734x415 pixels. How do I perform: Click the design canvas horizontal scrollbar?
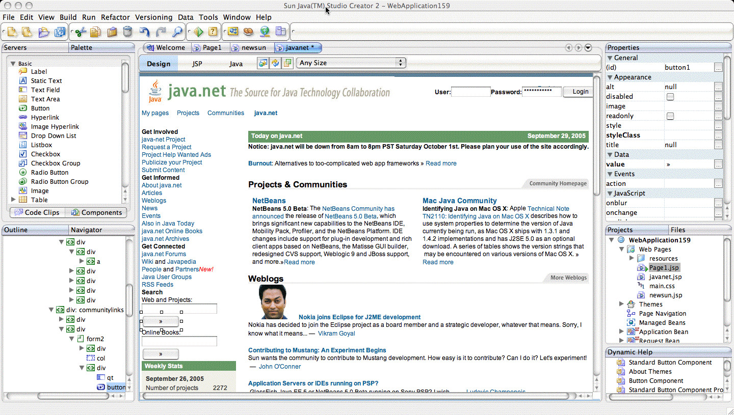point(356,396)
